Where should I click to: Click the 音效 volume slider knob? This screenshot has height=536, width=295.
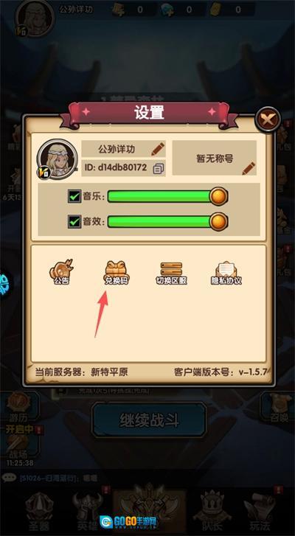218,221
